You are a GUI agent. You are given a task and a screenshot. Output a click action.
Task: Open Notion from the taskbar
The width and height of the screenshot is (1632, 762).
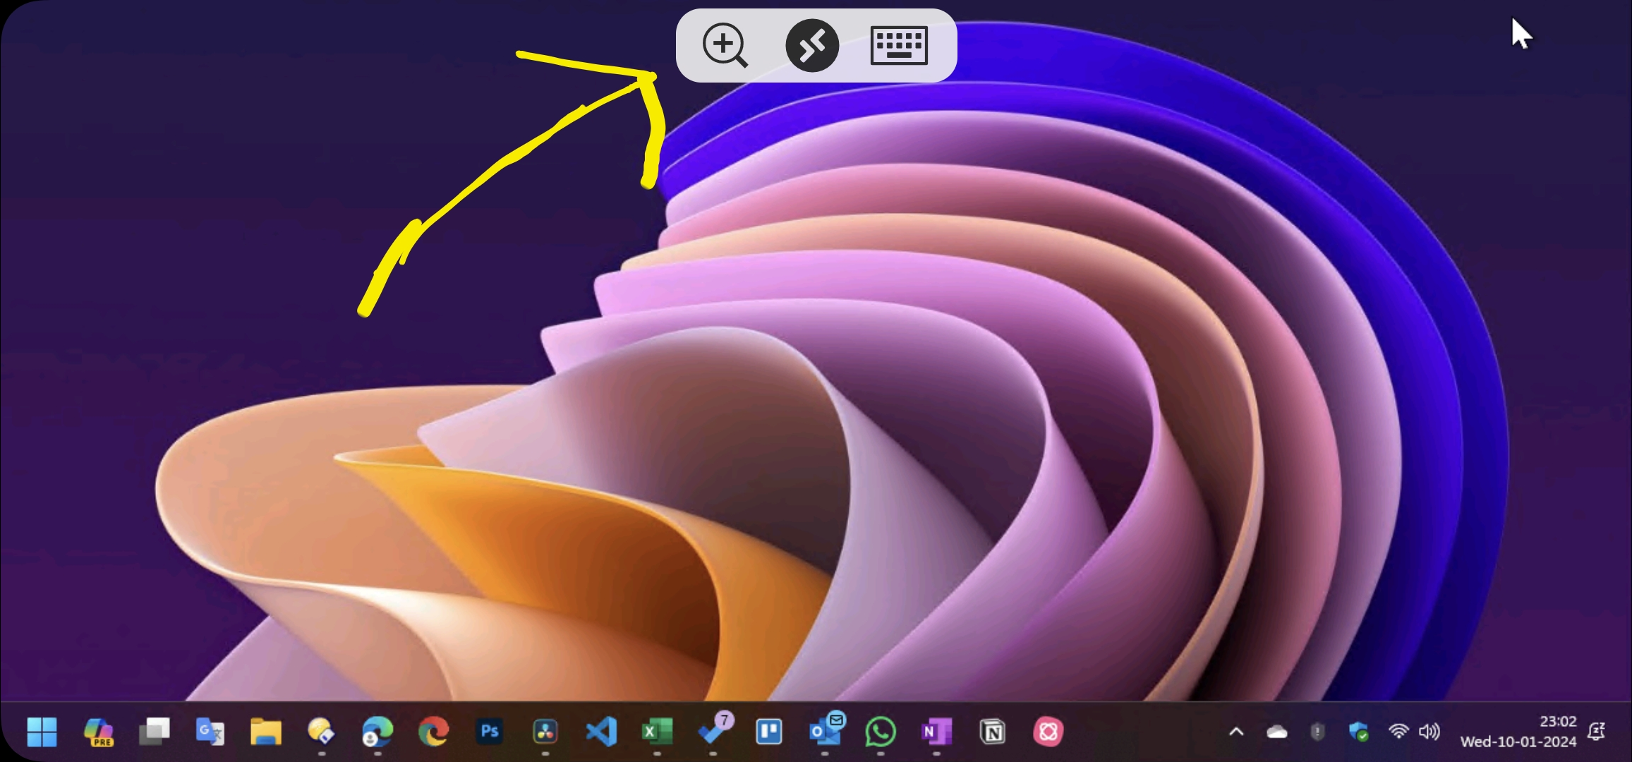click(x=993, y=732)
